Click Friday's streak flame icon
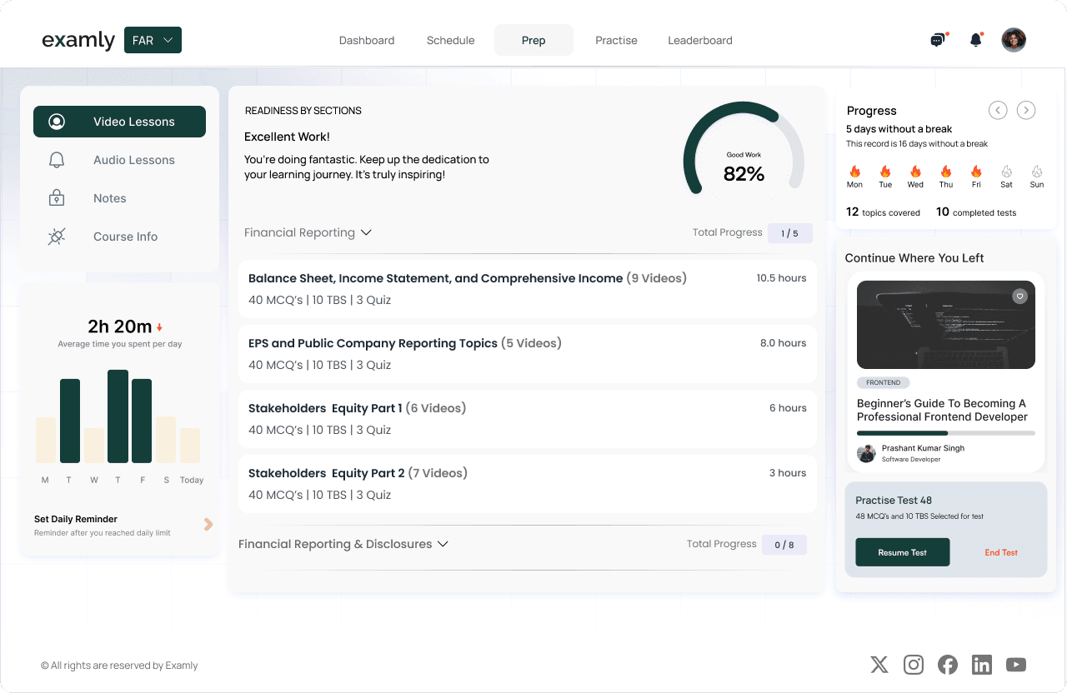Screen dimensions: 1067x693 pos(975,172)
